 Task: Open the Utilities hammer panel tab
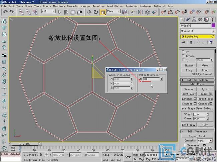pyautogui.click(x=212, y=20)
